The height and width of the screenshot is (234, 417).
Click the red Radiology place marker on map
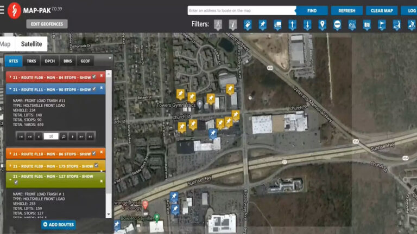pyautogui.click(x=145, y=205)
